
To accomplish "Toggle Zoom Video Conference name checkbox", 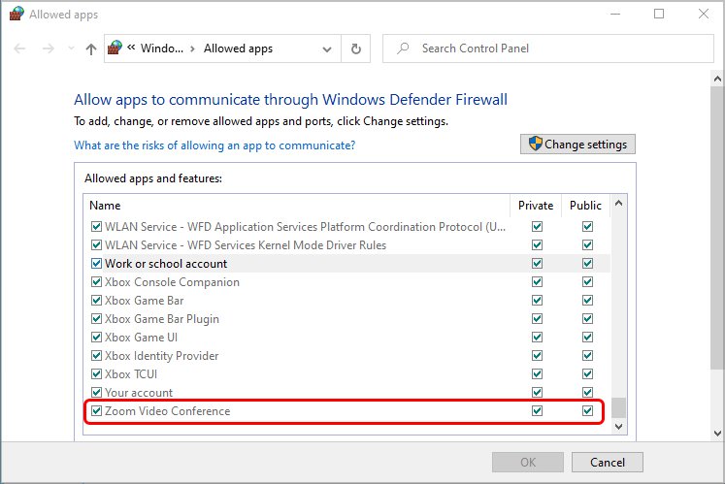I will point(96,410).
